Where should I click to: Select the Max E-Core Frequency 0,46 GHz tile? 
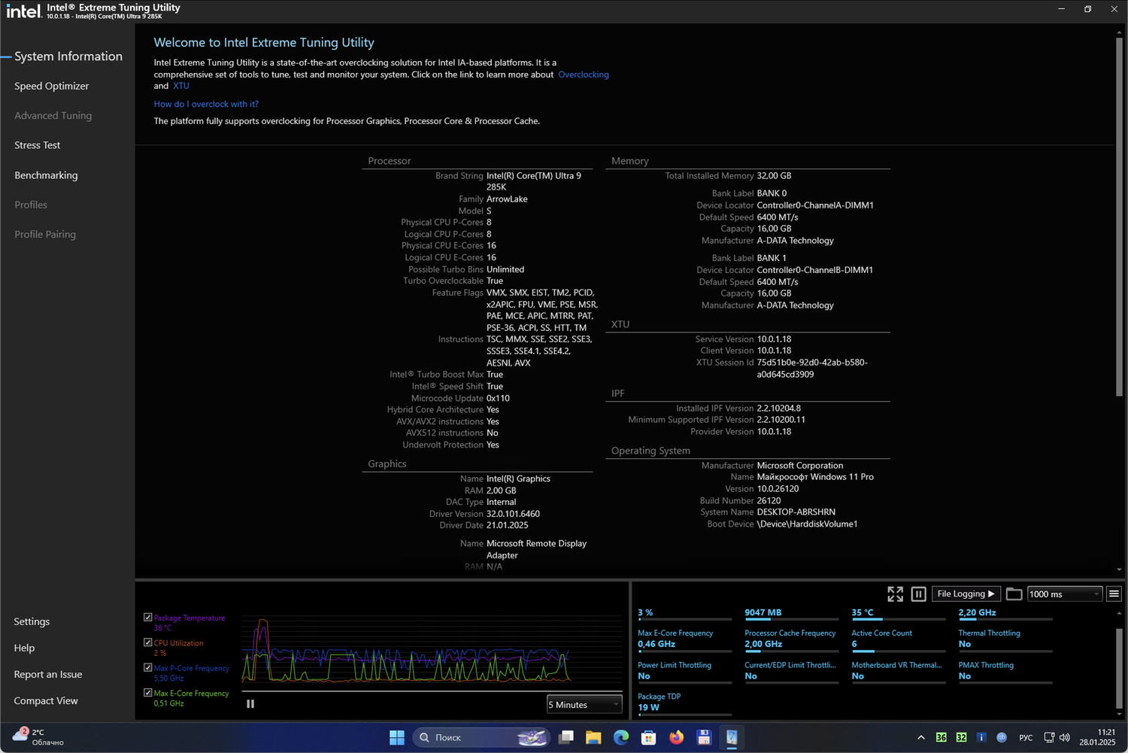[684, 640]
